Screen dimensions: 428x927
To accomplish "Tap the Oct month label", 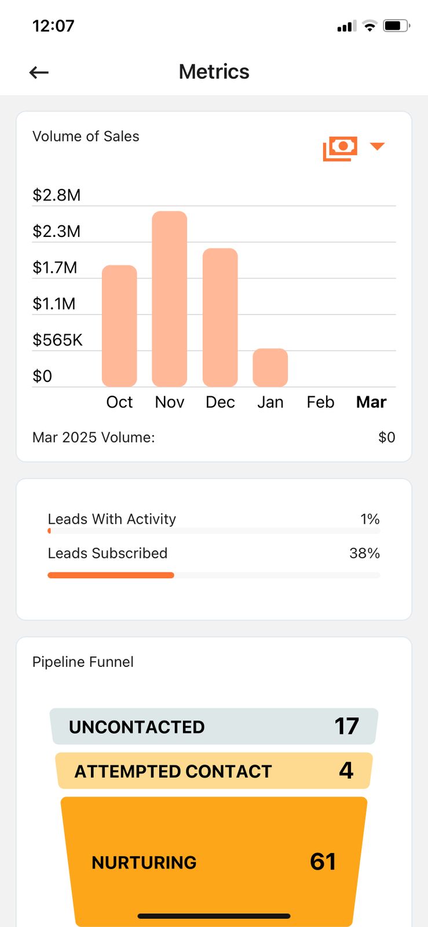I will pyautogui.click(x=119, y=402).
